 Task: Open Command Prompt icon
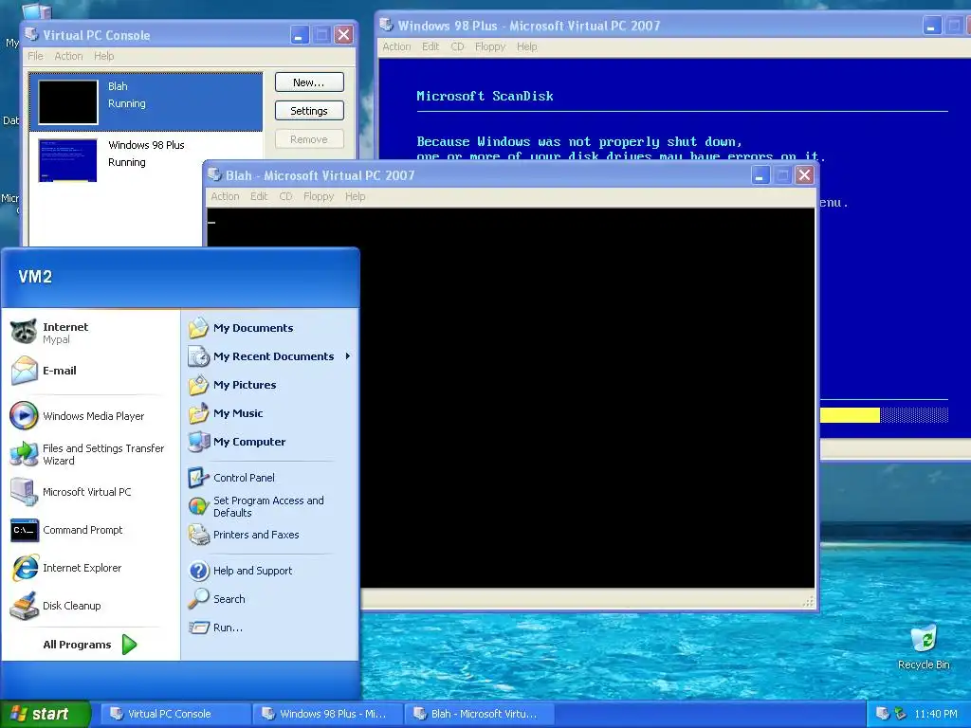pos(24,530)
